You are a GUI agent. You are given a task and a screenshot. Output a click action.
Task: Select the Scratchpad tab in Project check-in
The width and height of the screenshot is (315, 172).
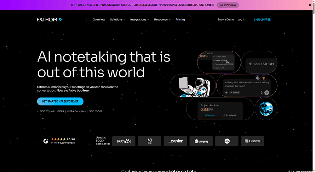pos(230,115)
